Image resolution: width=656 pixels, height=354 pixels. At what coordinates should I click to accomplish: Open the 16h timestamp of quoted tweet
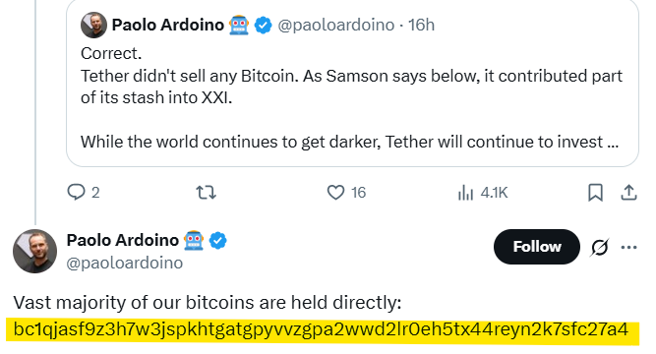coord(421,26)
